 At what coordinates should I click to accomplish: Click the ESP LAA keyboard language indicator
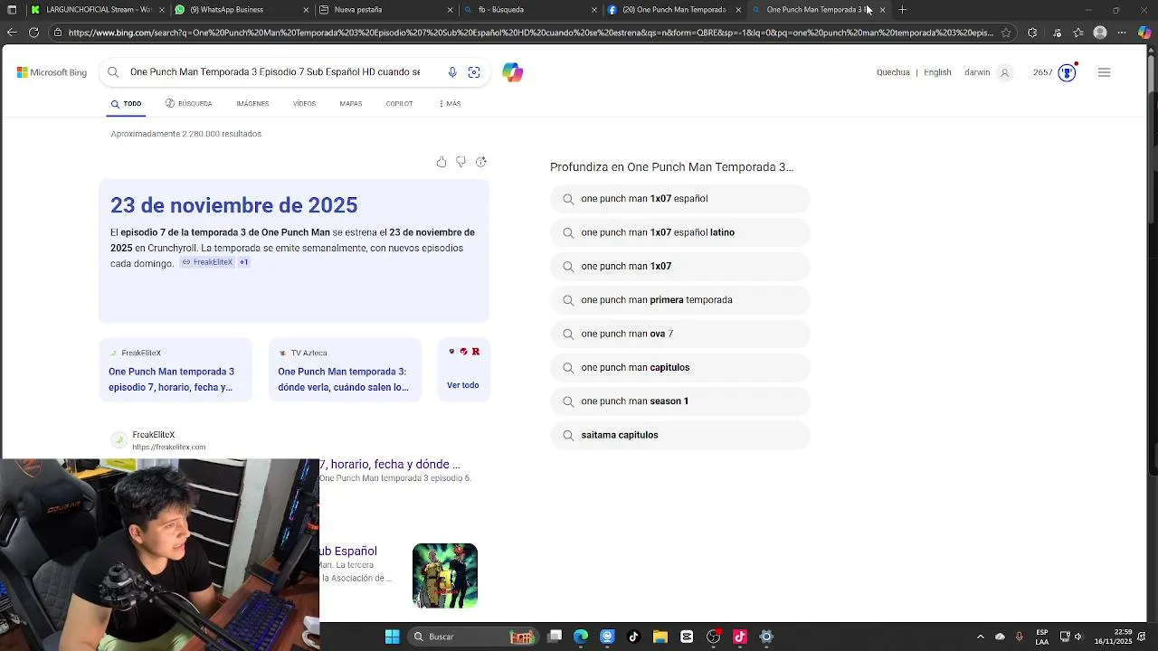(1042, 637)
